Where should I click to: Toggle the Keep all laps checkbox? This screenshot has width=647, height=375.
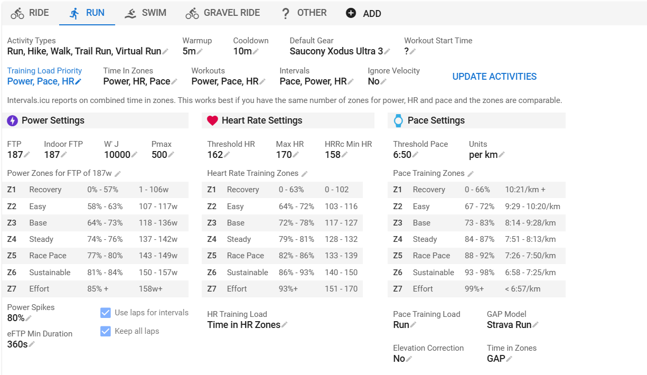105,331
